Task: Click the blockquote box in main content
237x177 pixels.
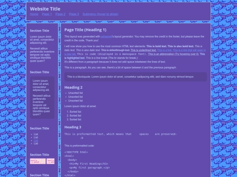Action: pyautogui.click(x=136, y=77)
